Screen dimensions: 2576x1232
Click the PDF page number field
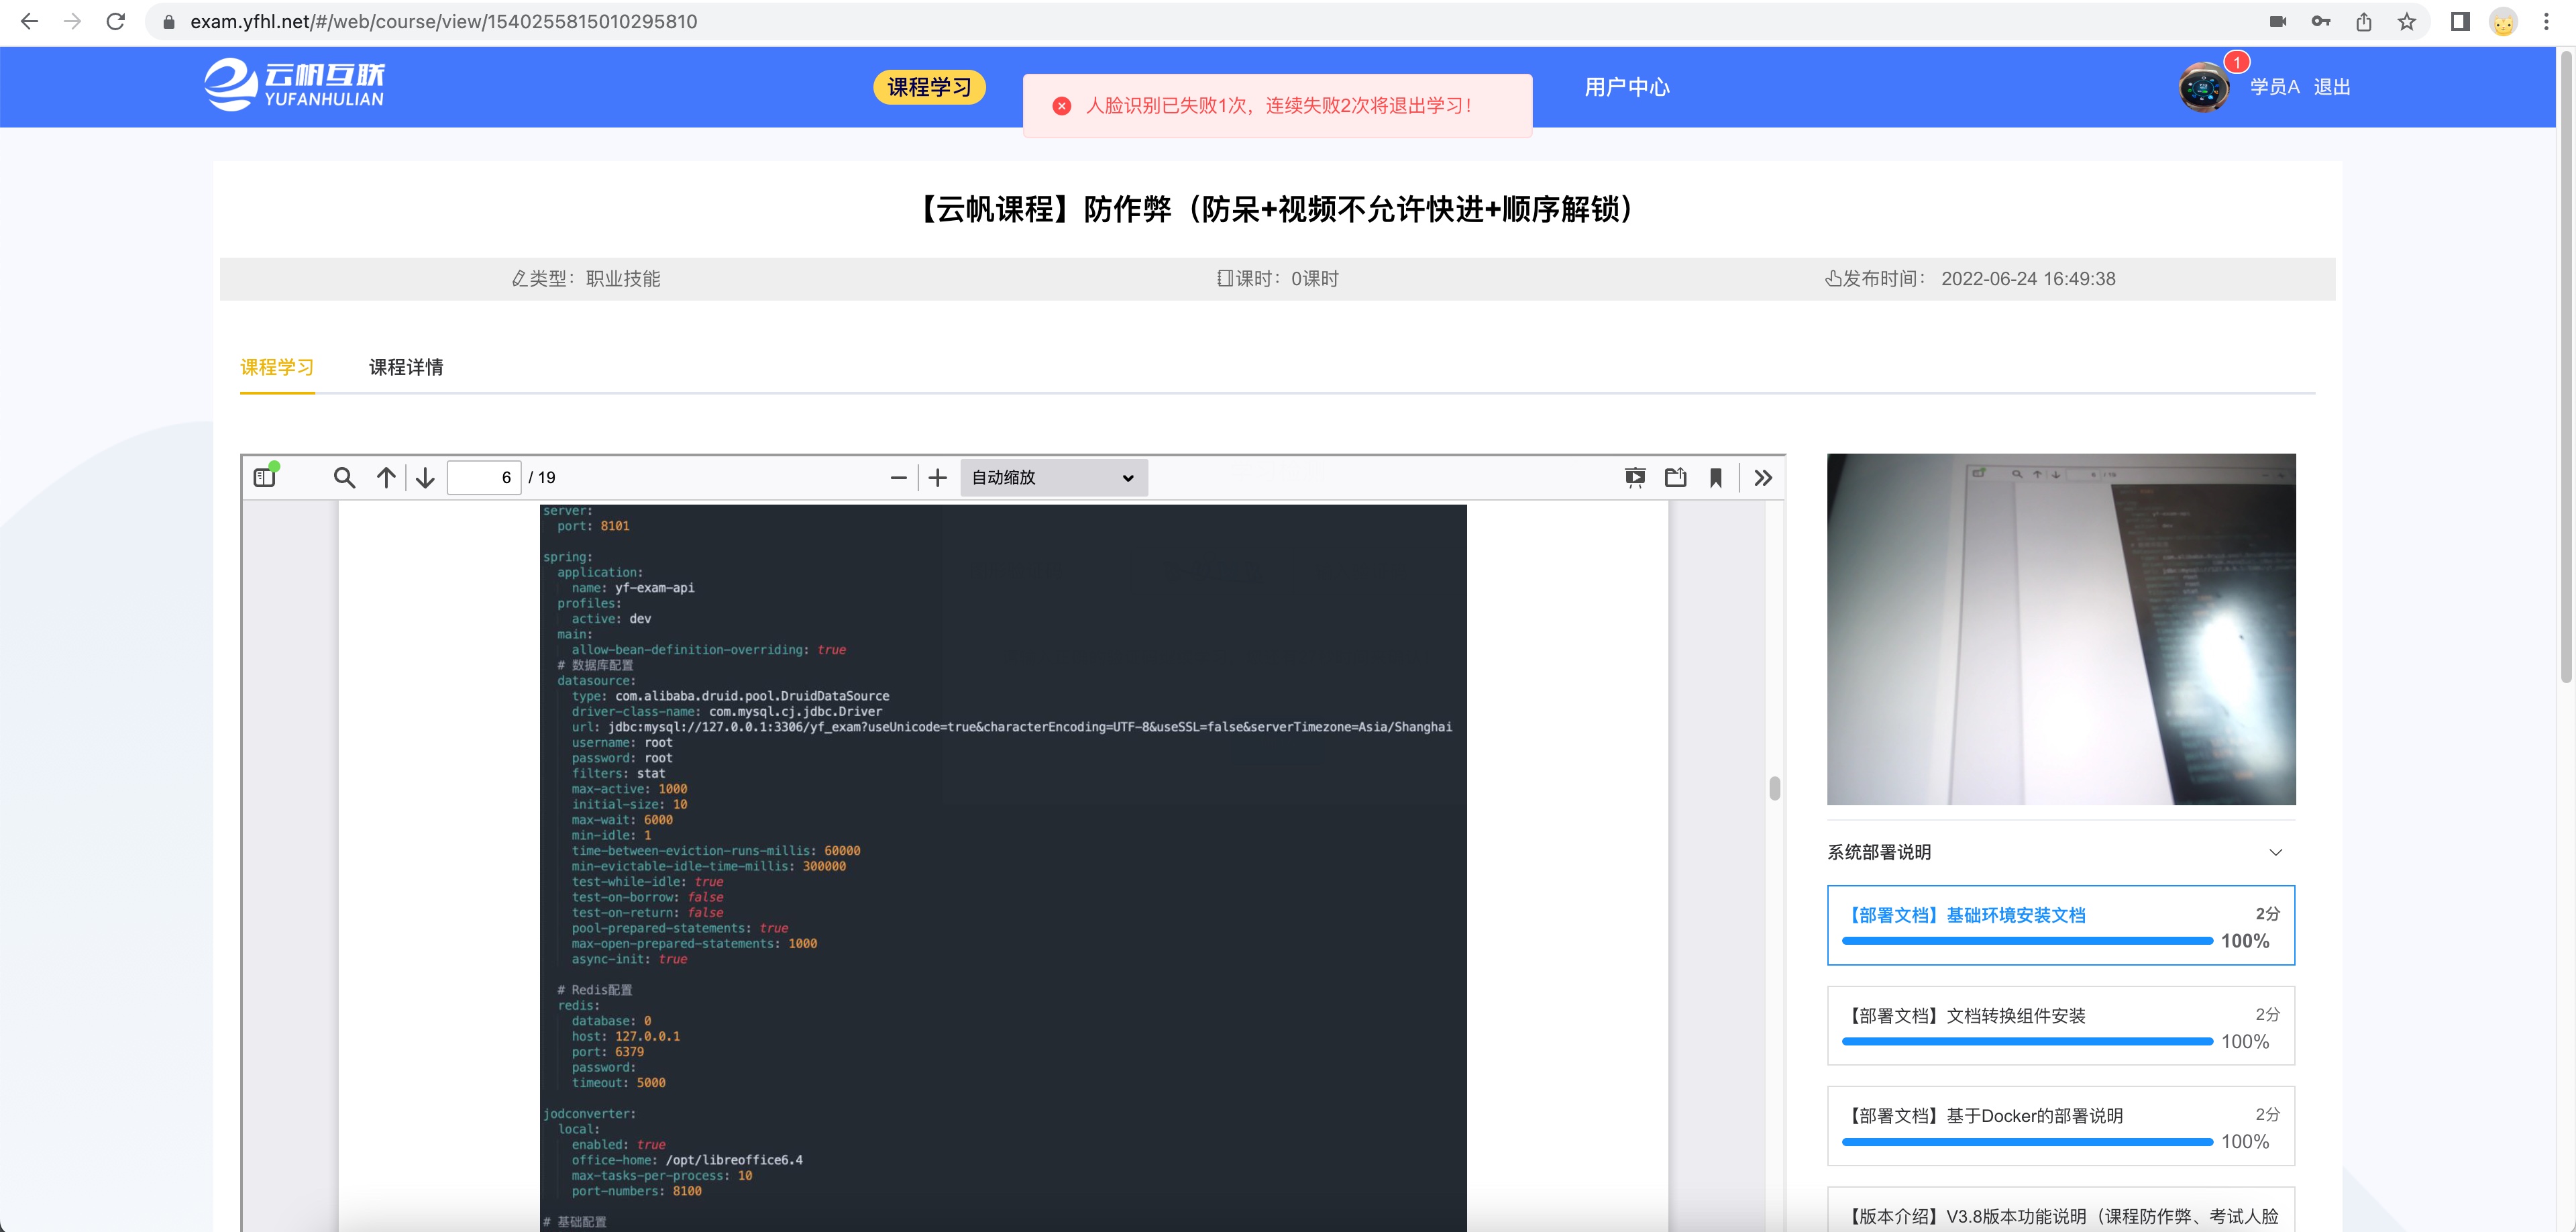tap(484, 478)
